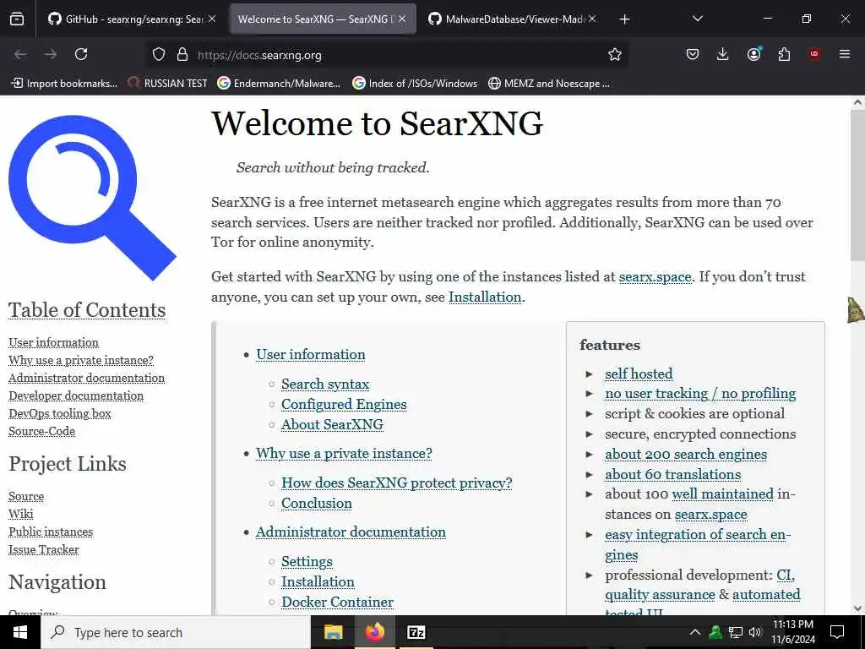The image size is (865, 649).
Task: Open Developer documentation in sidebar
Action: [x=76, y=395]
